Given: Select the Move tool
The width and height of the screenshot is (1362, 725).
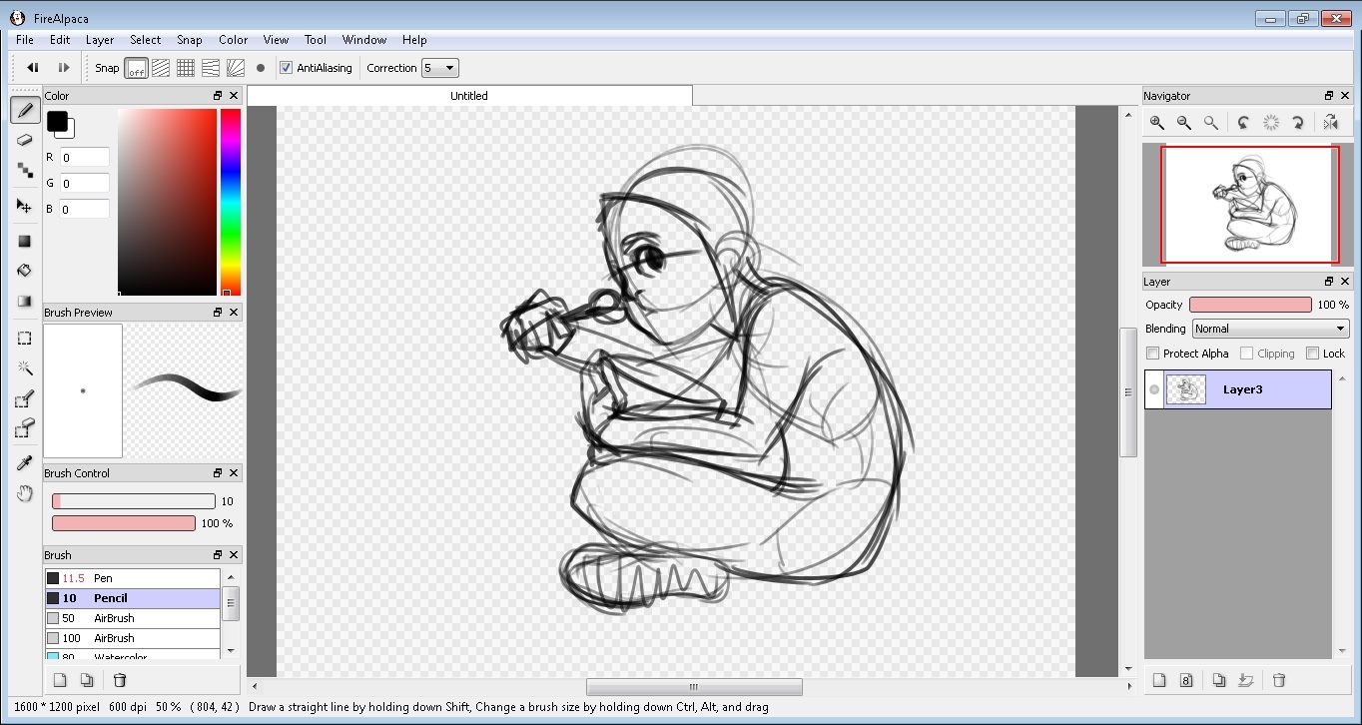Looking at the screenshot, I should tap(25, 206).
